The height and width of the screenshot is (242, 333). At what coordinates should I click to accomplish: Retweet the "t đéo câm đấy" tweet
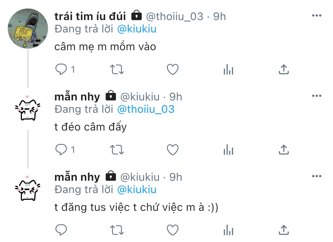tap(117, 150)
